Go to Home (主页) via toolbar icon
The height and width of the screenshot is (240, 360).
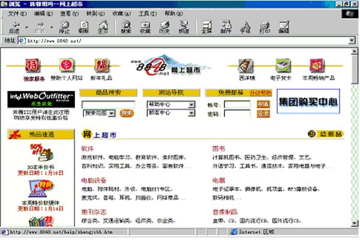point(103,26)
